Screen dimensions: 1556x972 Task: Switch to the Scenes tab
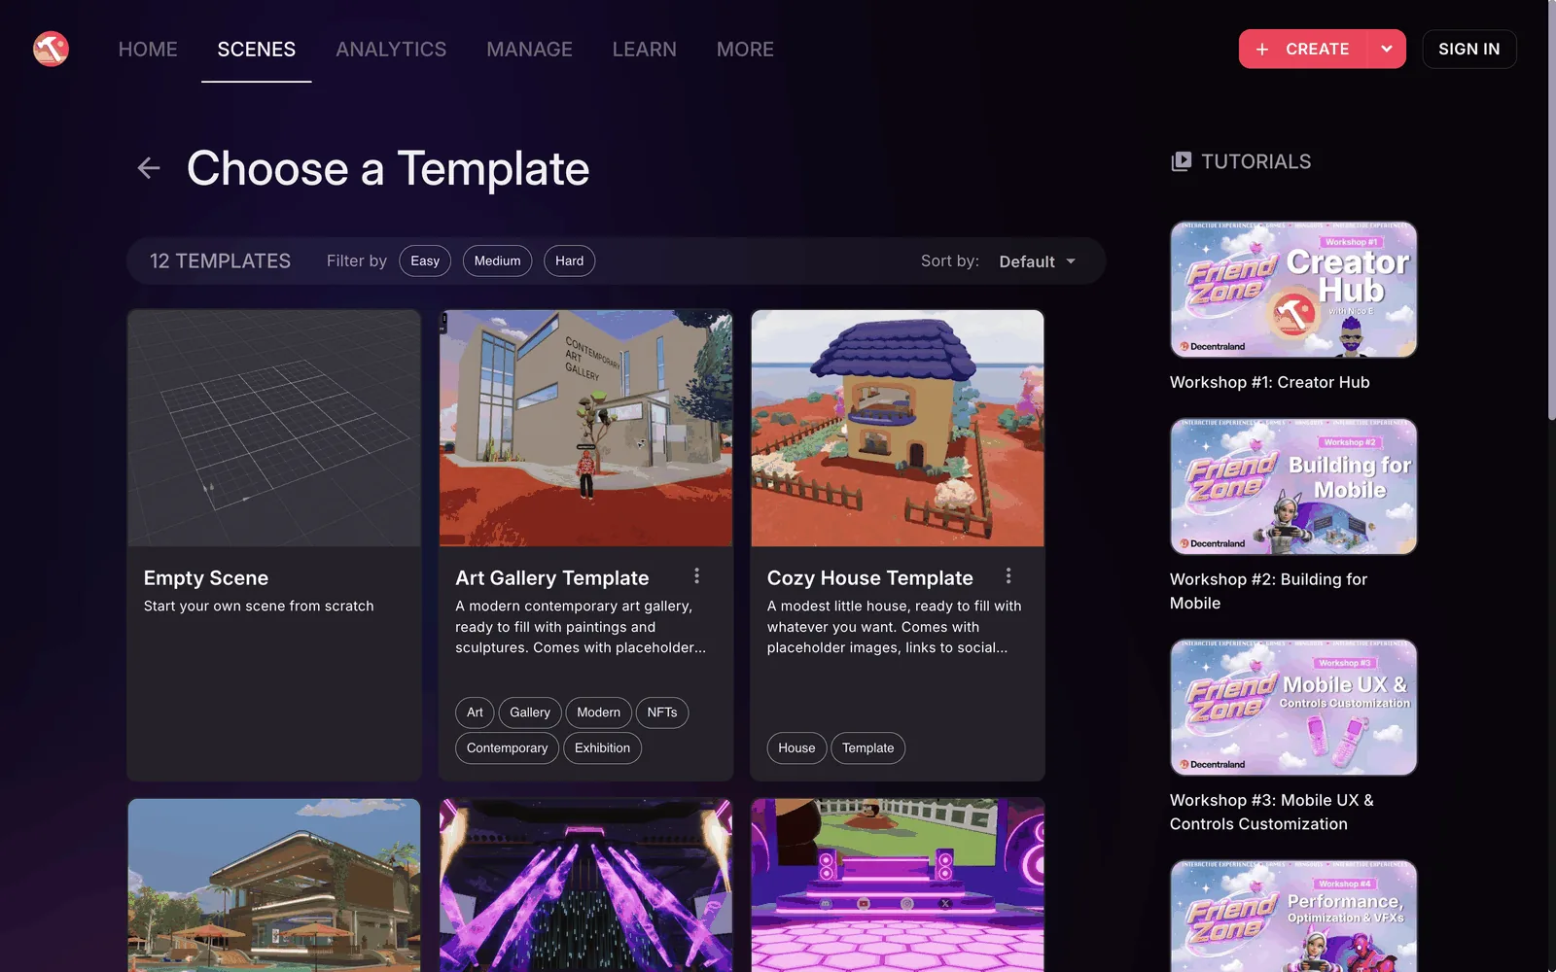(257, 50)
